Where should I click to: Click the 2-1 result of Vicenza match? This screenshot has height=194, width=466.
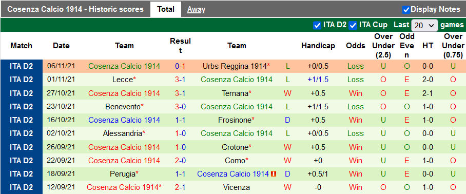[181, 187]
